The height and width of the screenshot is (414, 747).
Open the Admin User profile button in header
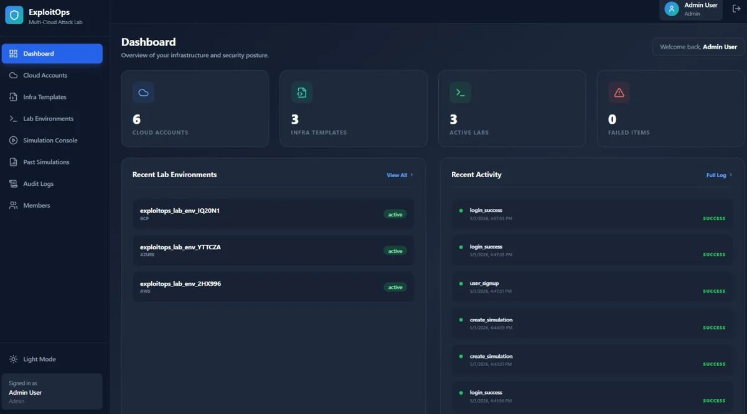point(691,9)
